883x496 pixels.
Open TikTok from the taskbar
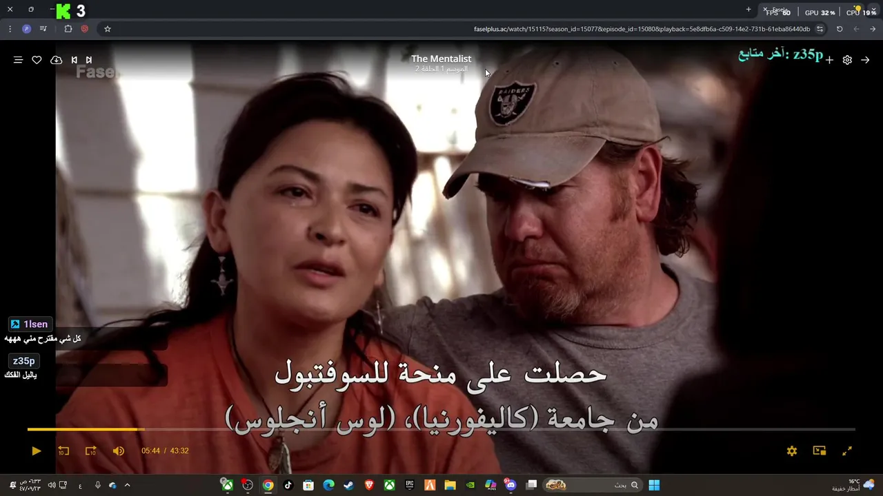point(288,485)
